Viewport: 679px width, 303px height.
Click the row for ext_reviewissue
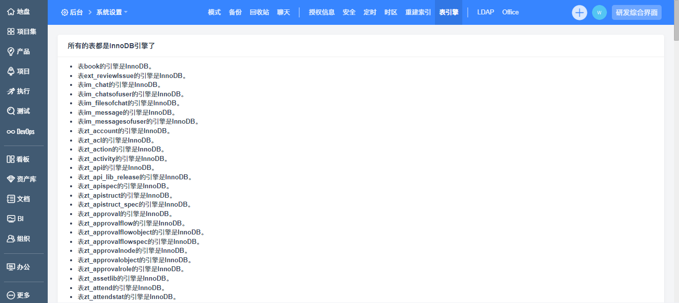coord(132,76)
